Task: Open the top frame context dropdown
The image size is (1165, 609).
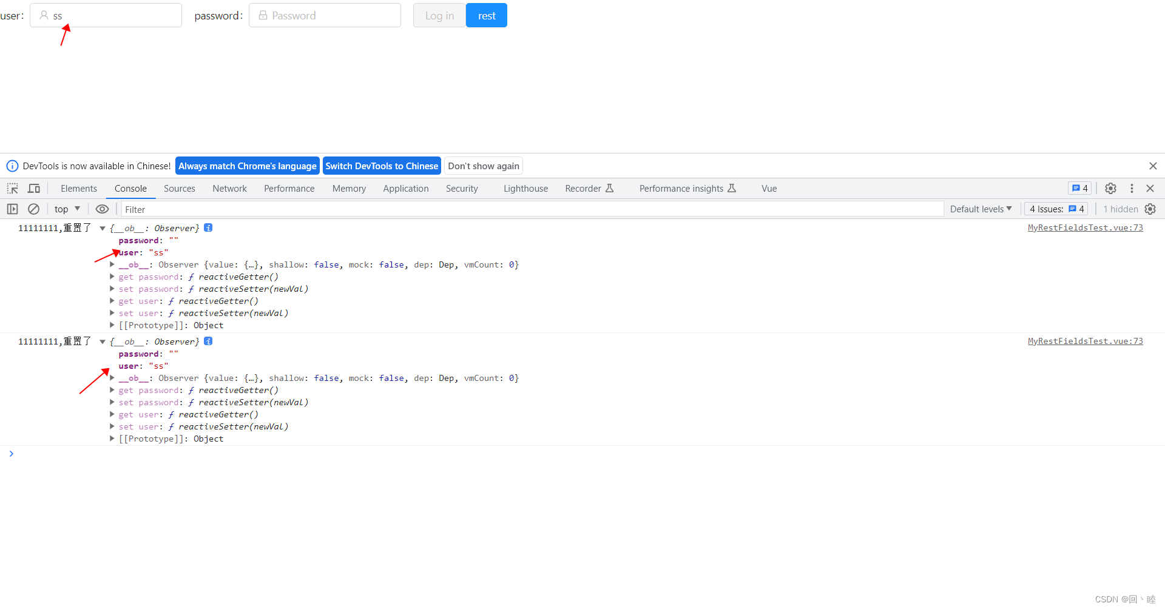Action: coord(67,209)
